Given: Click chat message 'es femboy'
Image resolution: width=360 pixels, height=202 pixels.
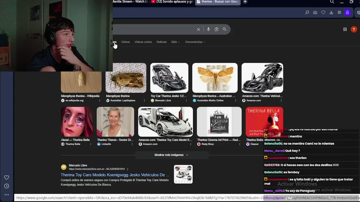Looking at the screenshot, I should tap(292, 172).
